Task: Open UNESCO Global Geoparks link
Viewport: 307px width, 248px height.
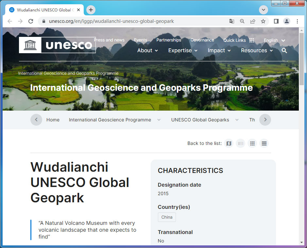Action: click(x=200, y=120)
